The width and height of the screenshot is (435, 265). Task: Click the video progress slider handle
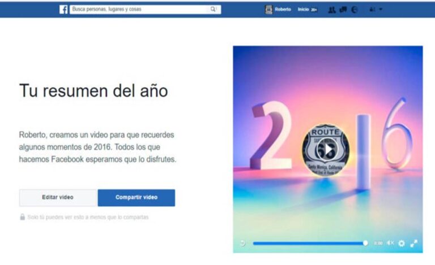coord(365,243)
